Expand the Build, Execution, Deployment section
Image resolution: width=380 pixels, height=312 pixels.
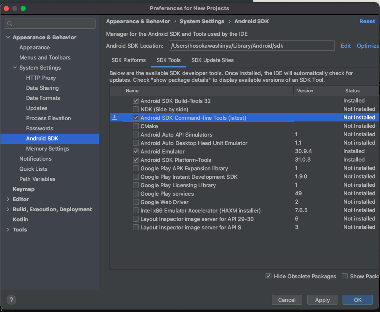(x=8, y=210)
